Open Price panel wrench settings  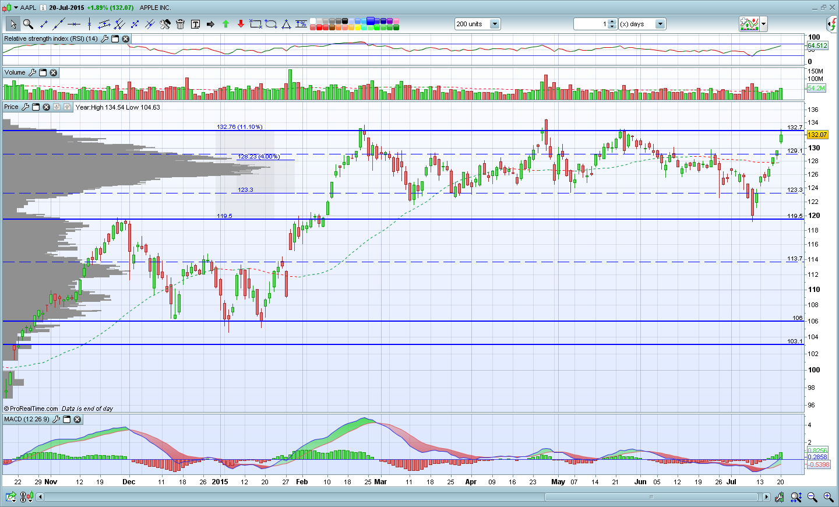(x=25, y=107)
